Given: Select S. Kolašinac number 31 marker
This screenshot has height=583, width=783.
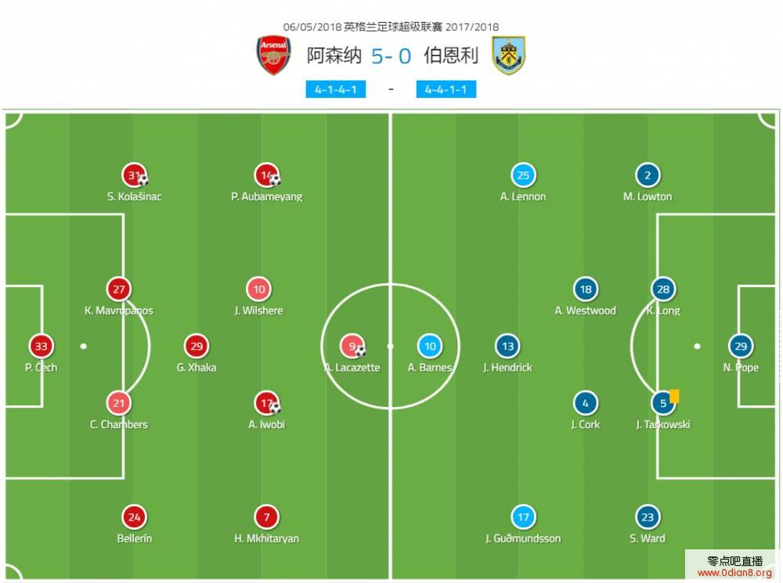Looking at the screenshot, I should 135,175.
